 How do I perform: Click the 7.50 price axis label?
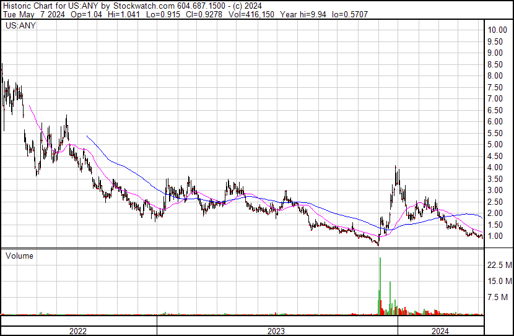495,87
